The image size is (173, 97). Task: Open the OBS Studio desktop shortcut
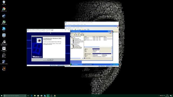[4, 56]
